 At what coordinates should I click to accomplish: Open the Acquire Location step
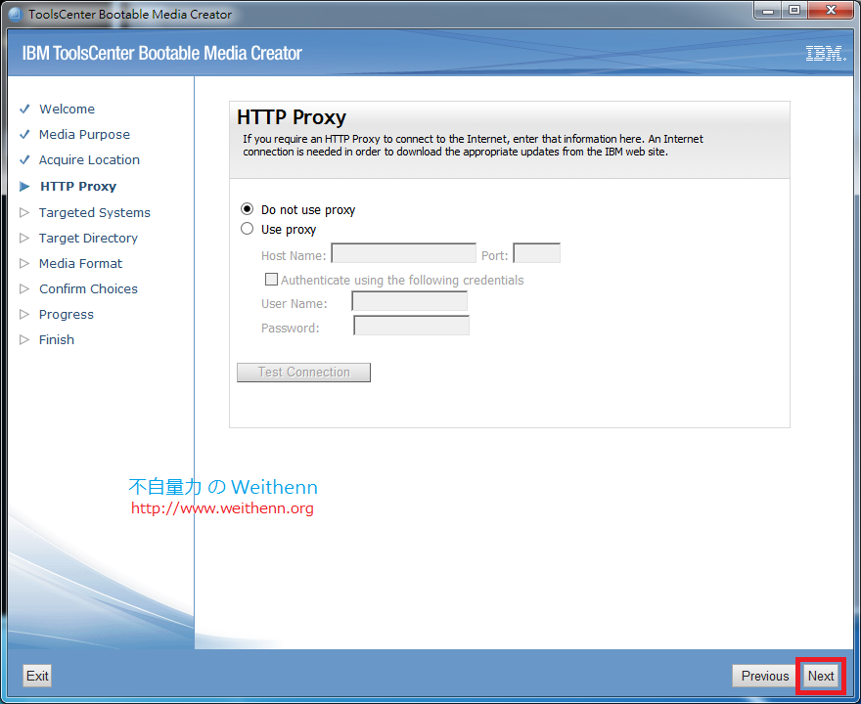point(89,159)
